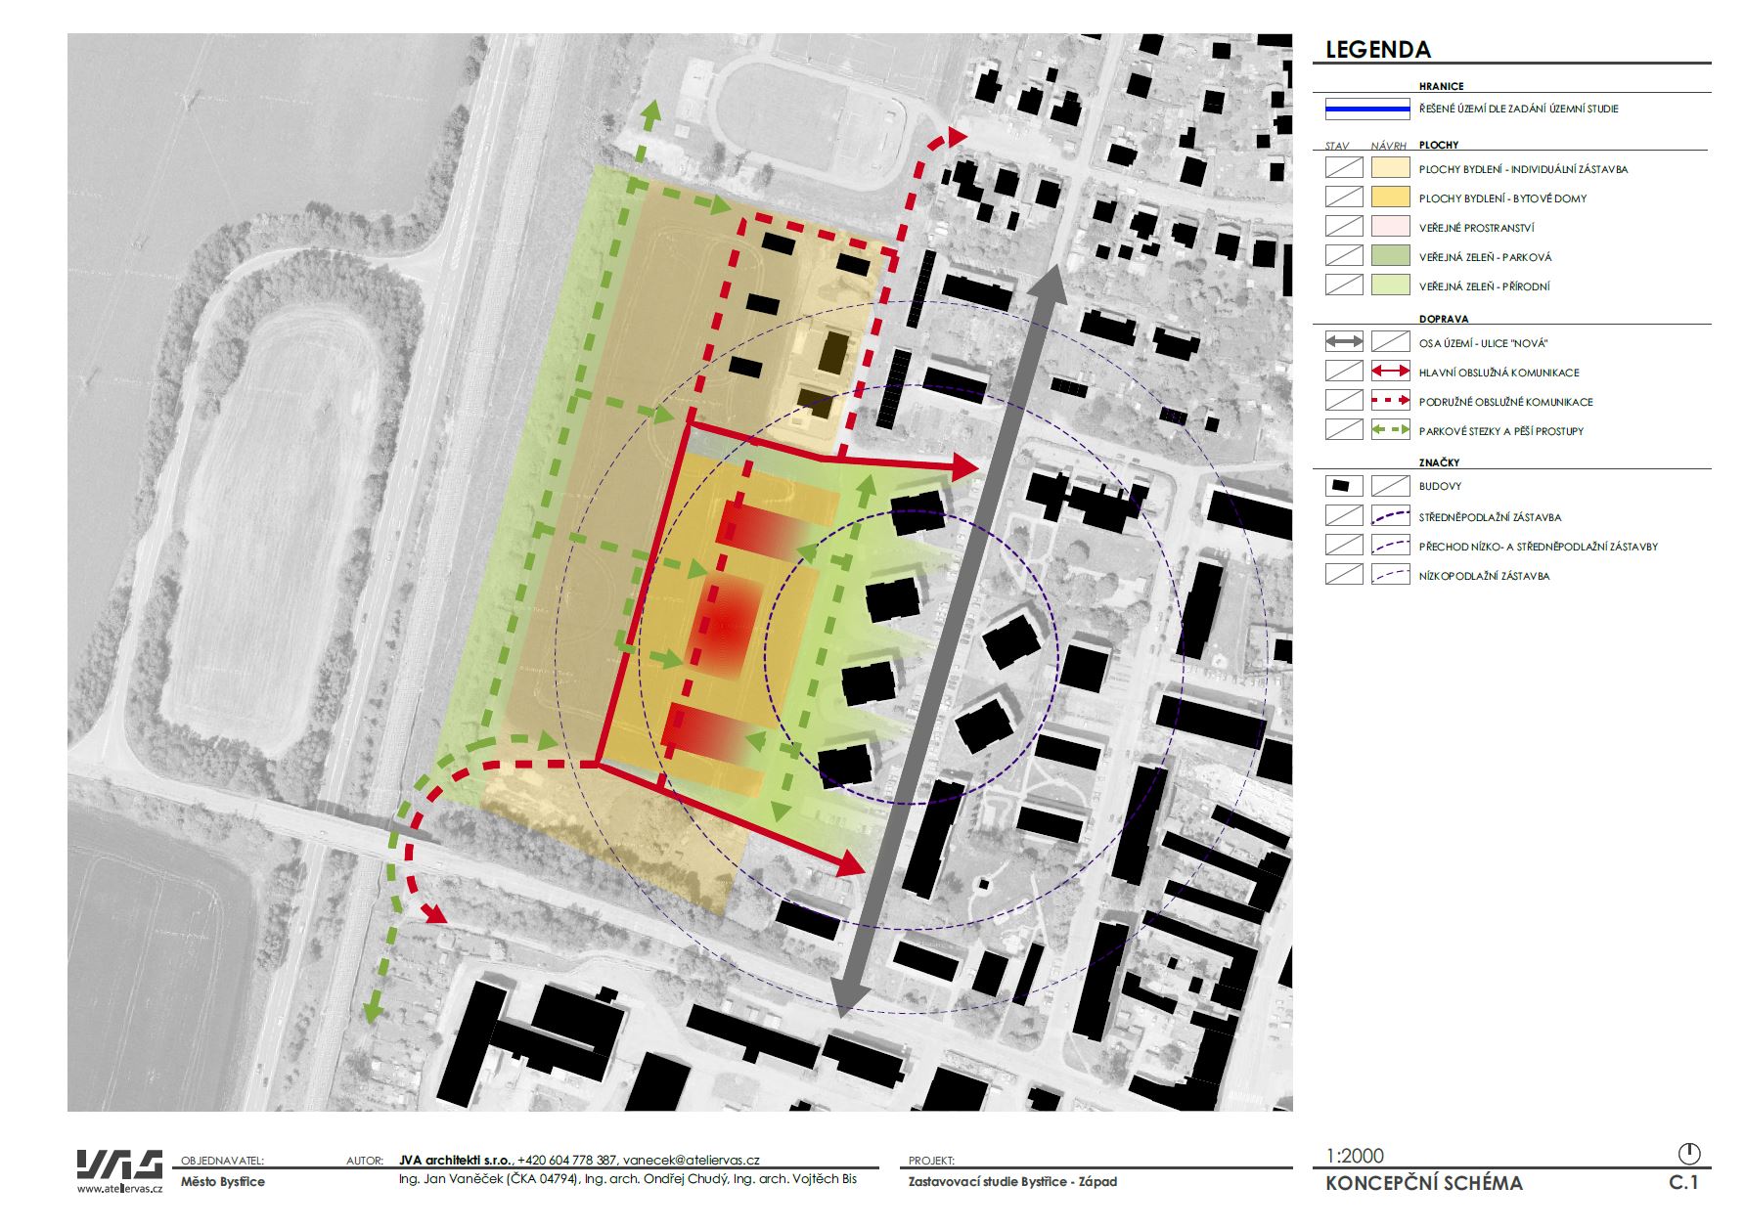Click the gray double-arrow Osa území legend icon
Image resolution: width=1745 pixels, height=1230 pixels.
pyautogui.click(x=1344, y=342)
